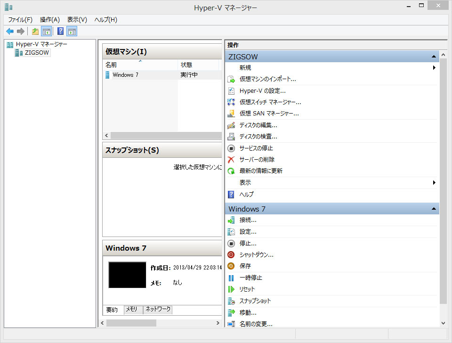Click the サービスの停止 stop icon
The height and width of the screenshot is (343, 452).
click(x=231, y=148)
